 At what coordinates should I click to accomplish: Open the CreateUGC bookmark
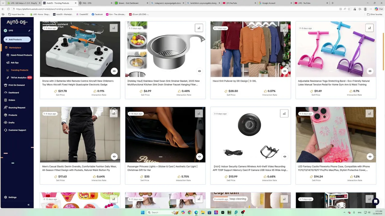(82, 14)
